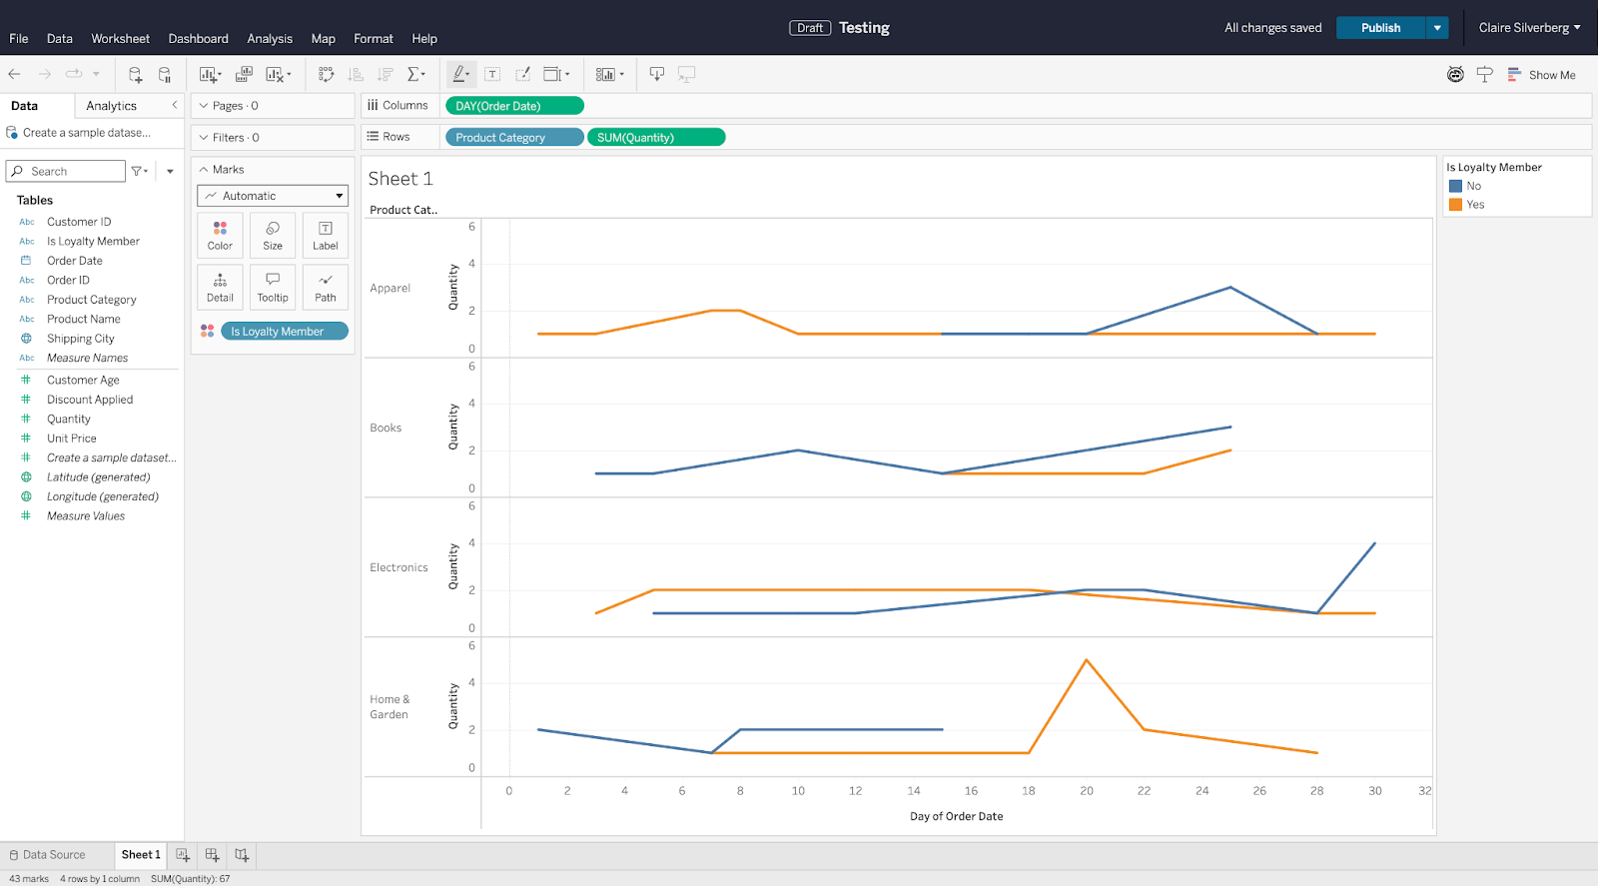The image size is (1598, 886).
Task: Add a new story tab icon
Action: (x=242, y=855)
